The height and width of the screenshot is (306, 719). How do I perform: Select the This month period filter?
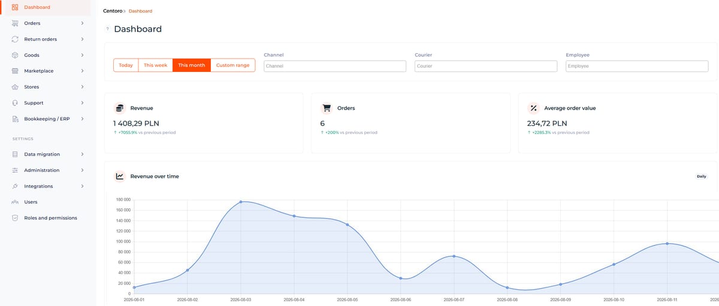tap(192, 65)
